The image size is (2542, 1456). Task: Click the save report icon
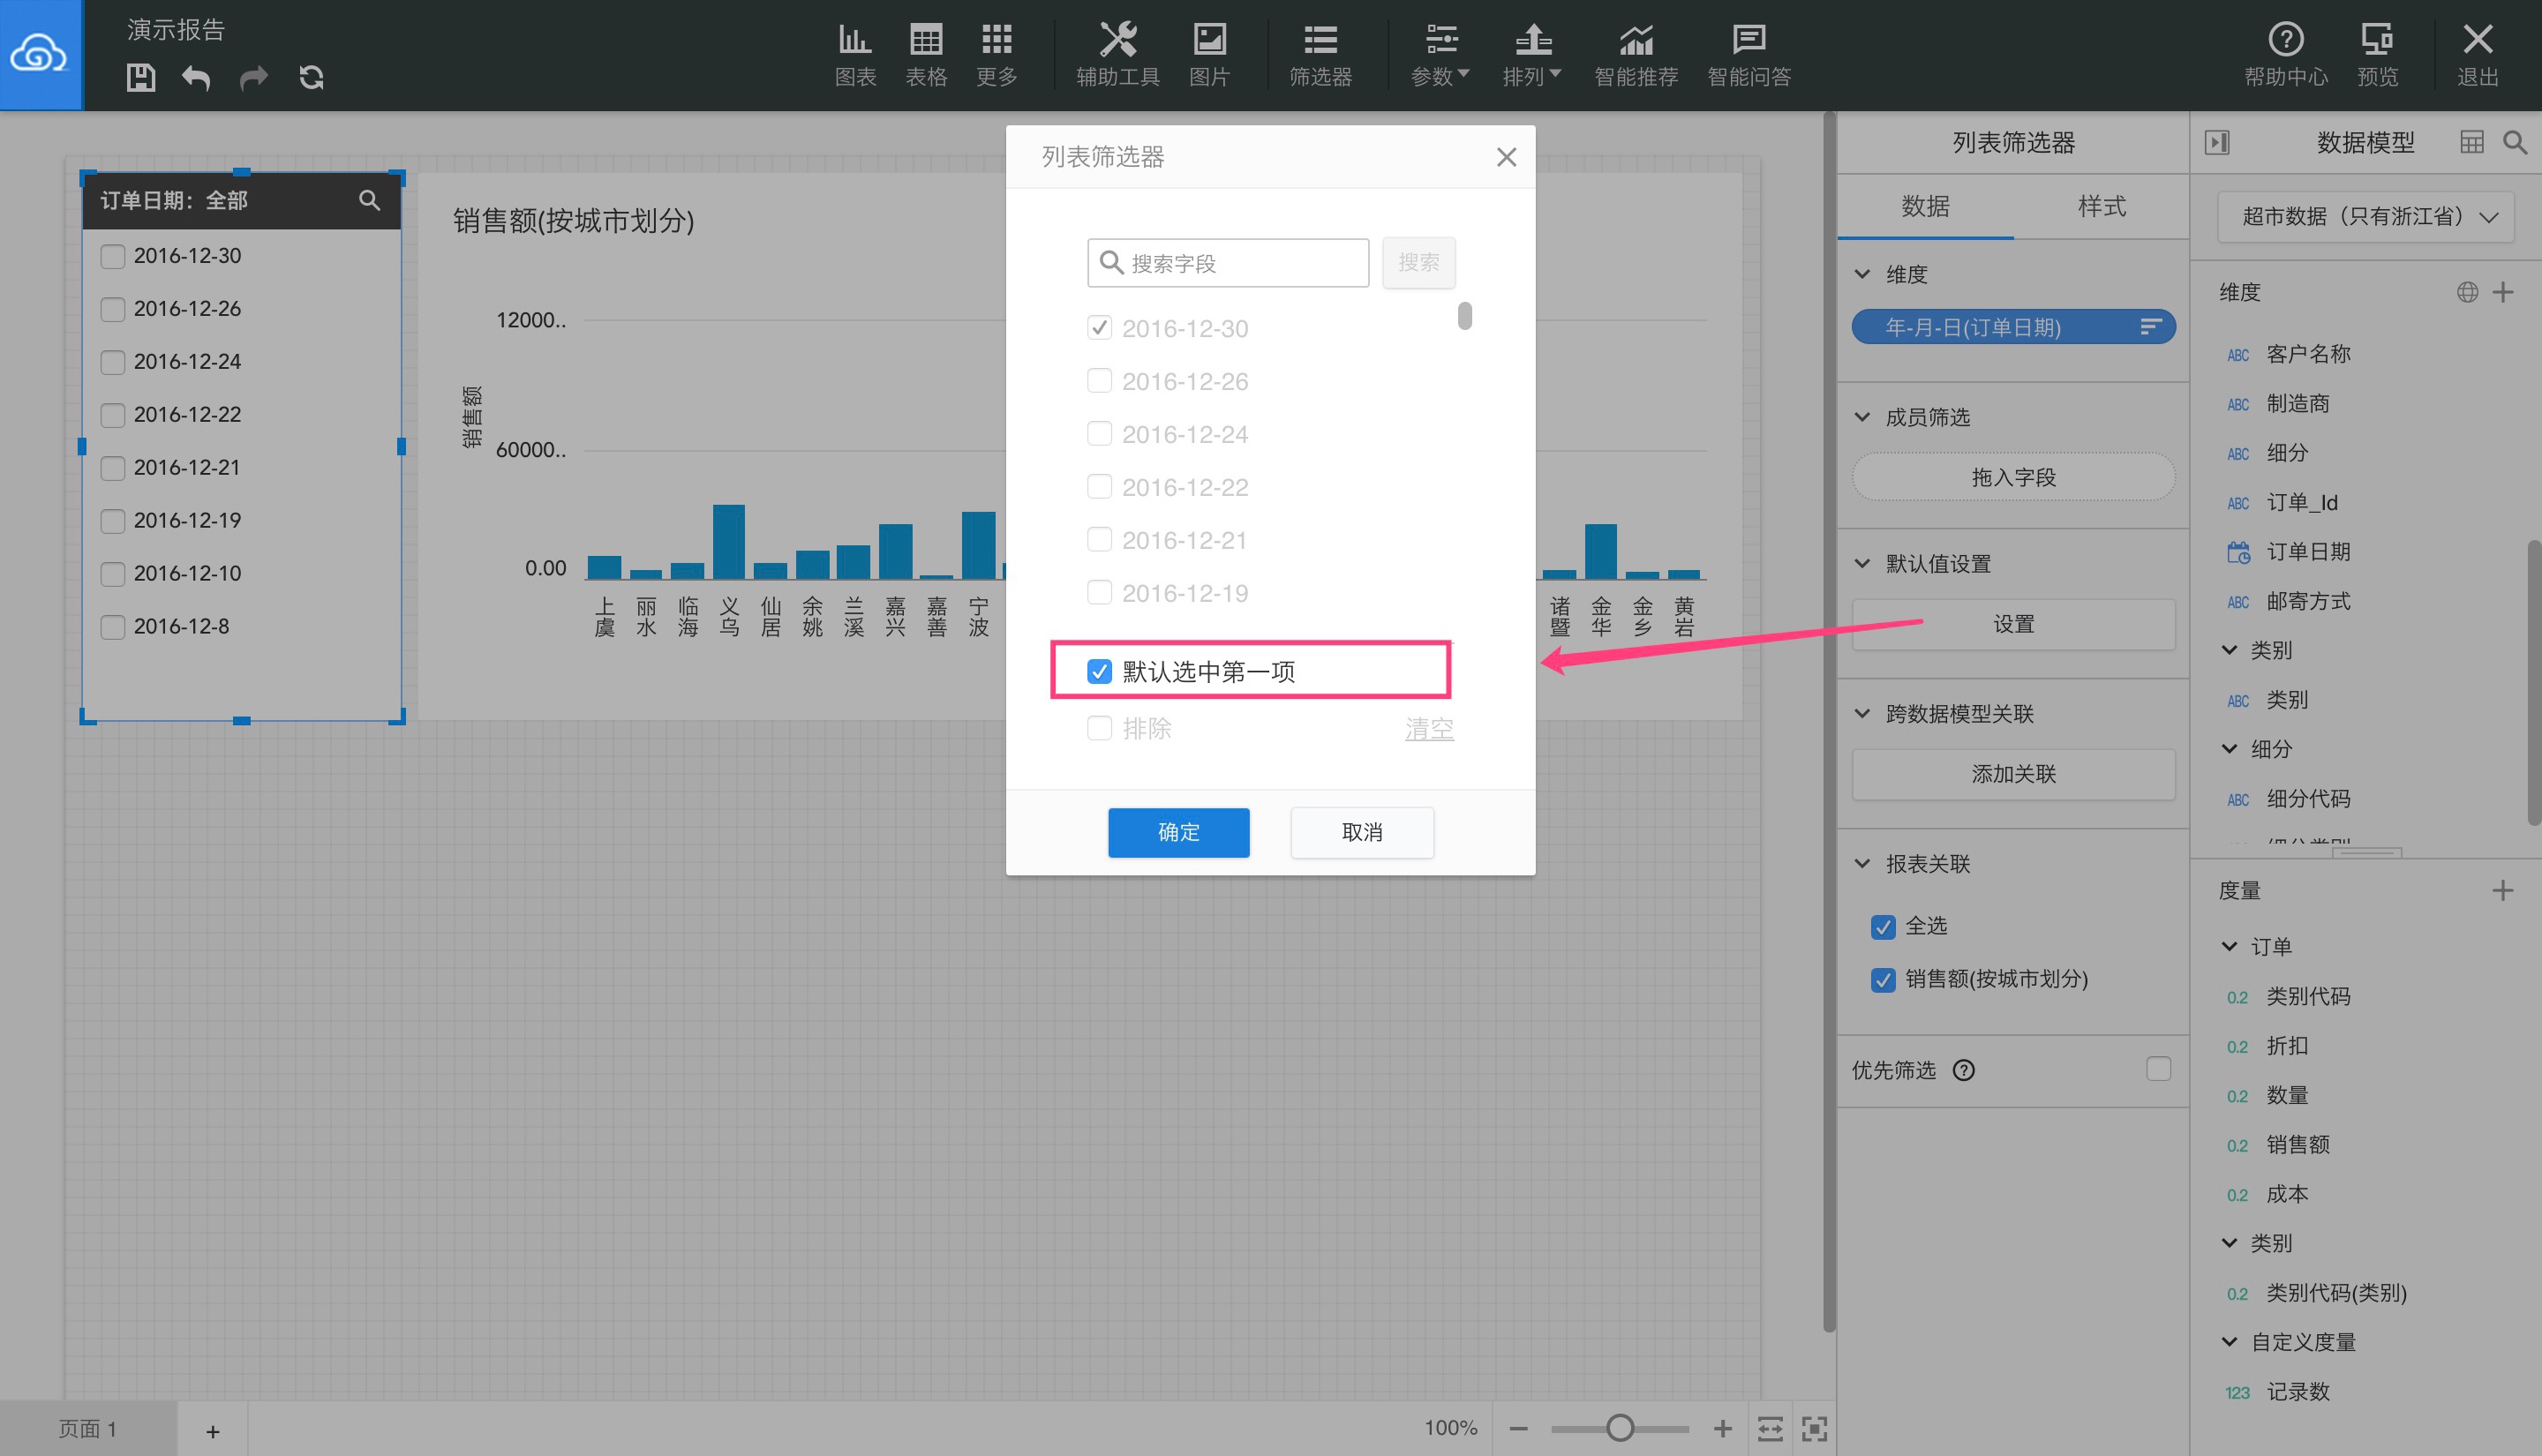[x=140, y=78]
